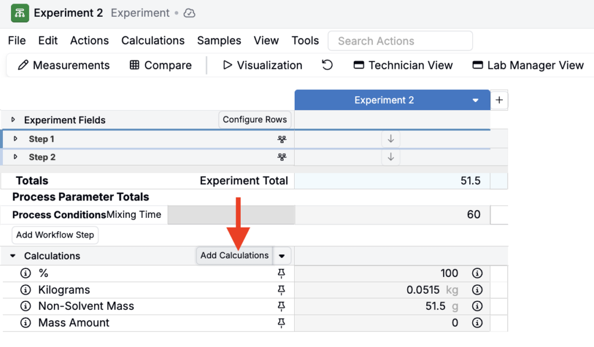594x347 pixels.
Task: Click the Step 1 workflow diagram icon
Action: 281,139
